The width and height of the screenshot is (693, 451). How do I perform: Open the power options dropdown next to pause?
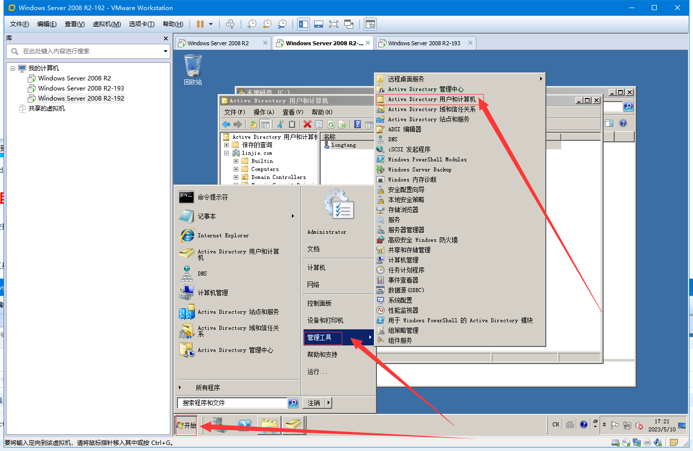tap(211, 24)
